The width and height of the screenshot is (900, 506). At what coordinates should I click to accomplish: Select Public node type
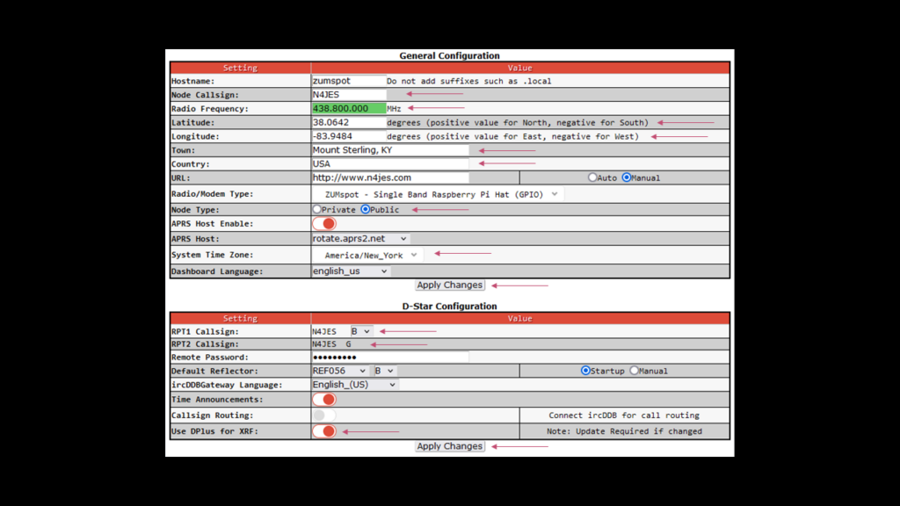point(366,209)
